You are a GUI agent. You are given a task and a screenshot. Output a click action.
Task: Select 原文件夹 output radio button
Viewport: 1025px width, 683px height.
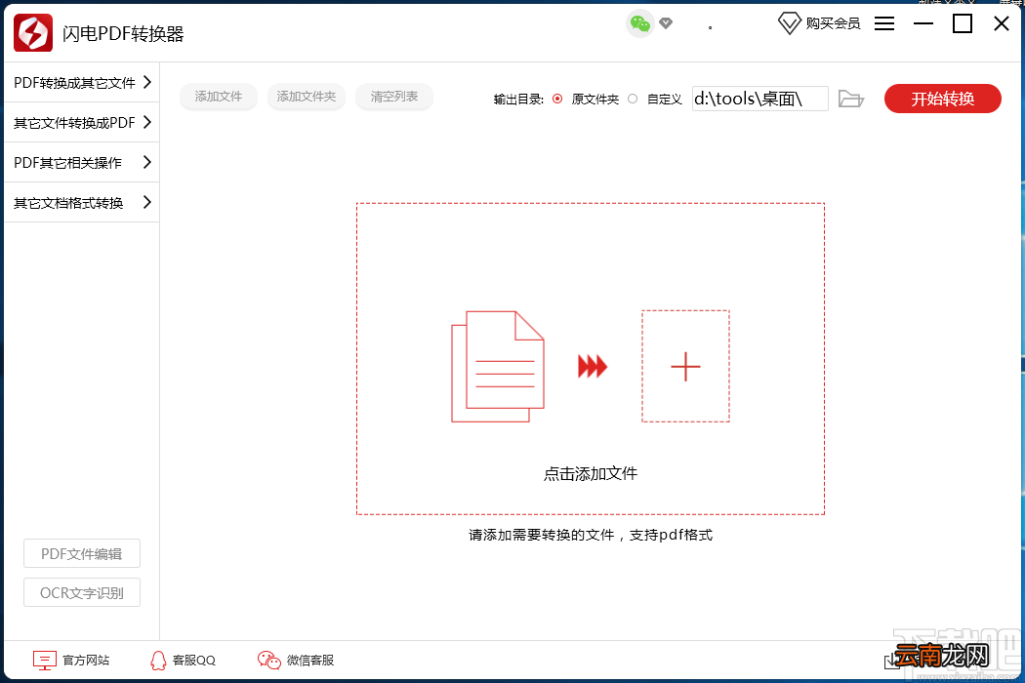(557, 99)
